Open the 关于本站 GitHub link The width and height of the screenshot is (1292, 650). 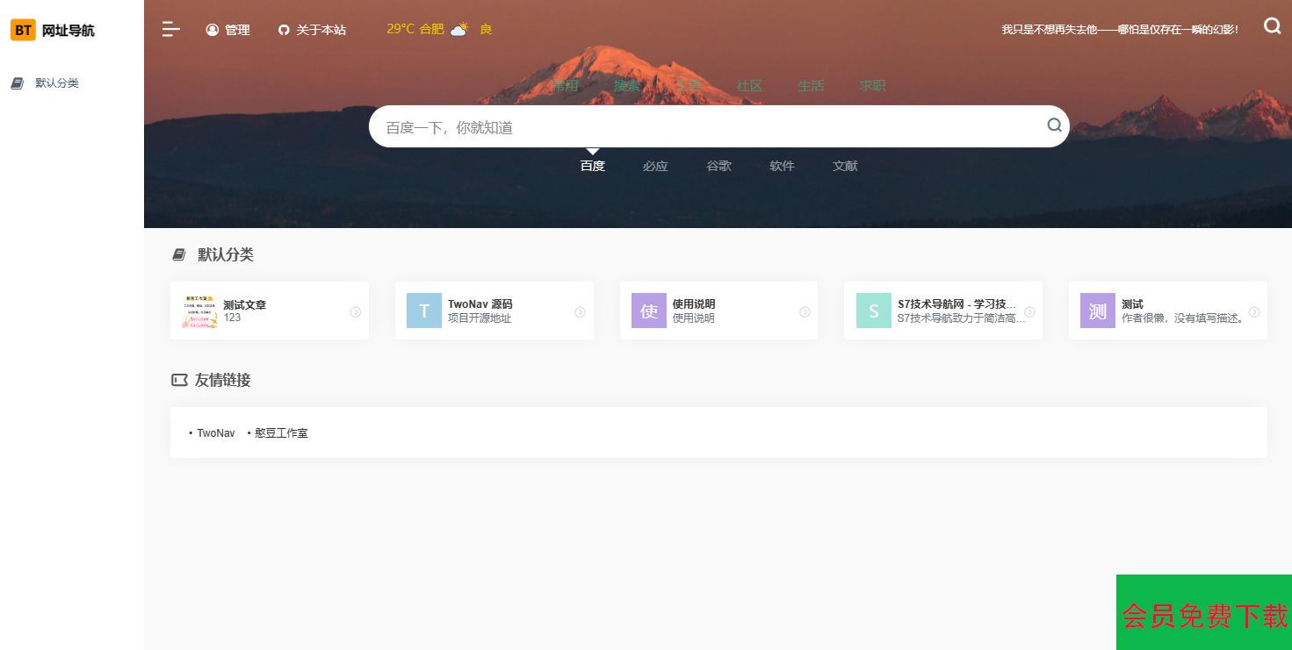click(x=313, y=30)
